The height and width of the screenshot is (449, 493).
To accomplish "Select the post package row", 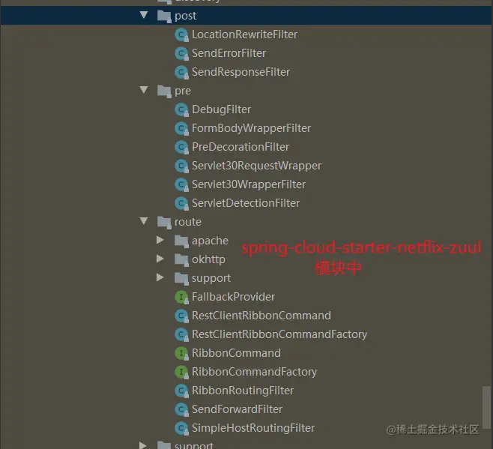I will pos(246,16).
